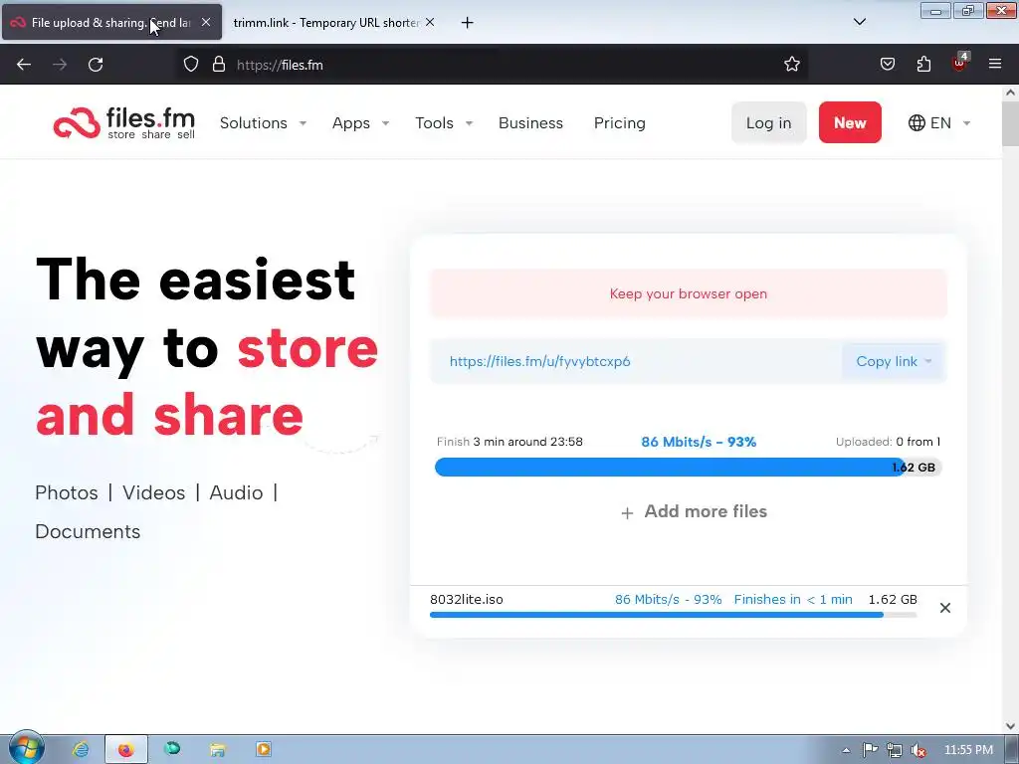Click the red New button
1019x764 pixels.
[x=850, y=122]
